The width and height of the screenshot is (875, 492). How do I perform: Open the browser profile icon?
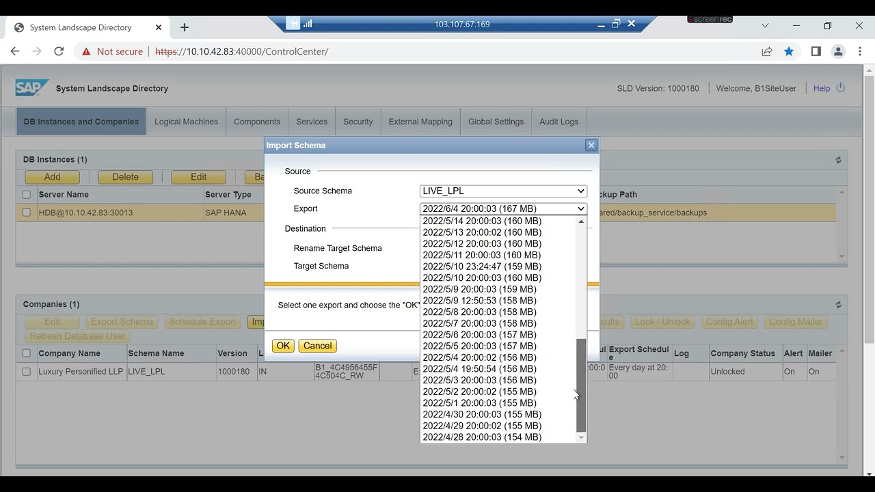click(838, 51)
